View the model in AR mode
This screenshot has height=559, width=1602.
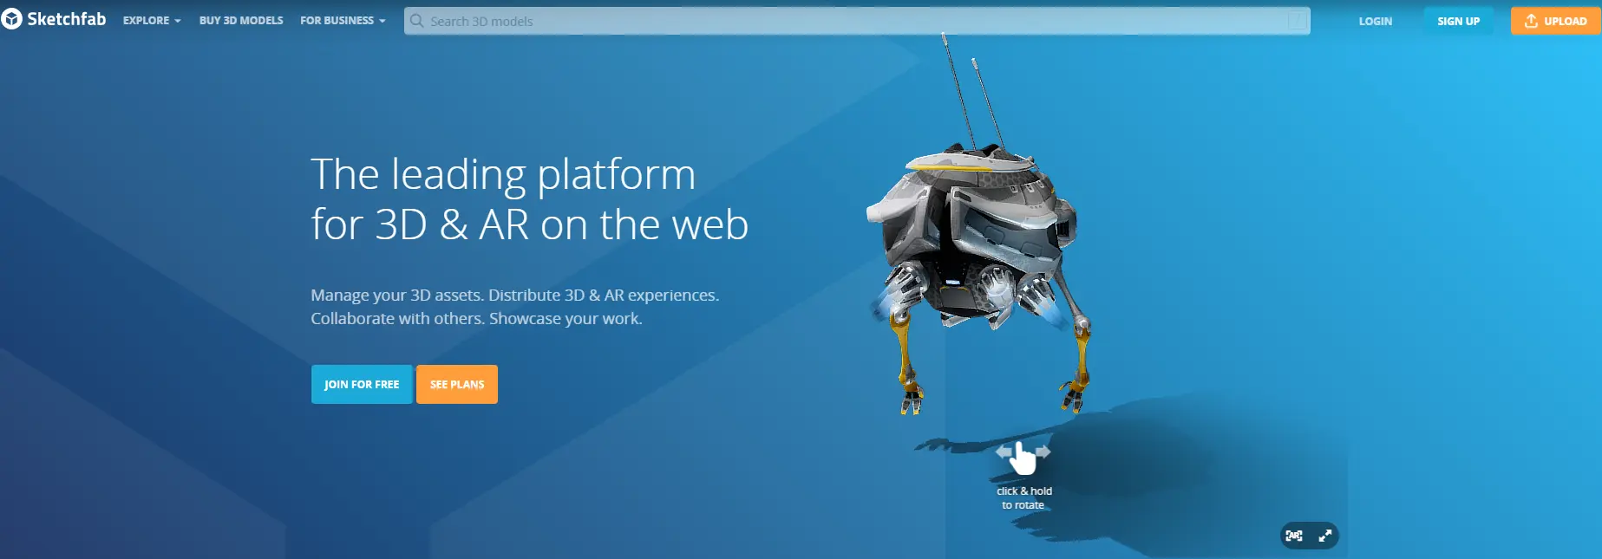tap(1294, 536)
